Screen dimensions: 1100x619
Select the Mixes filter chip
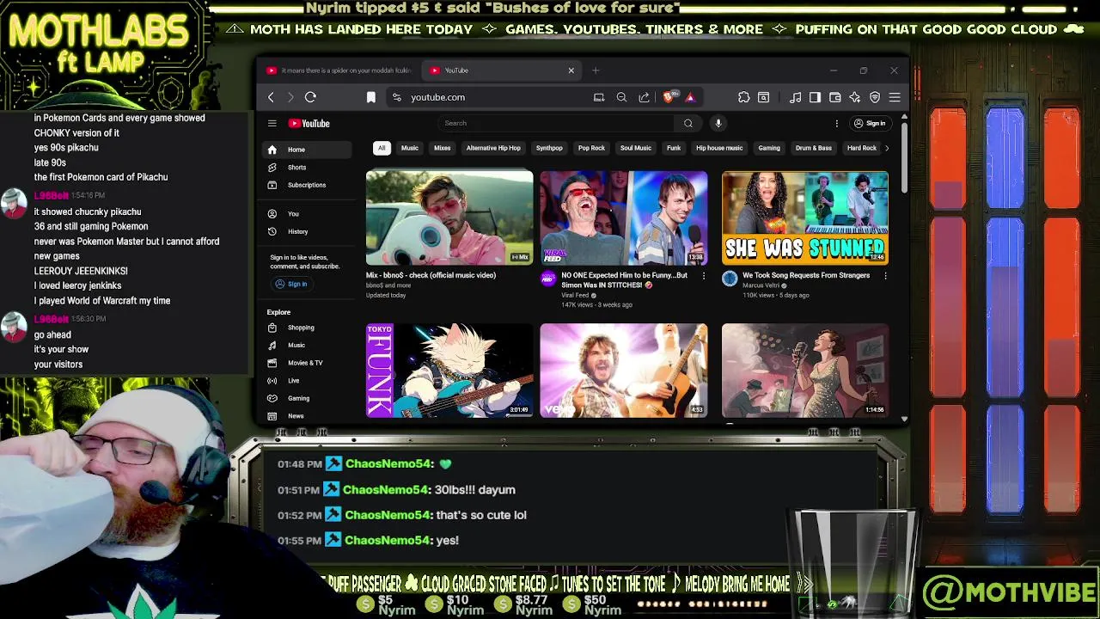point(443,148)
